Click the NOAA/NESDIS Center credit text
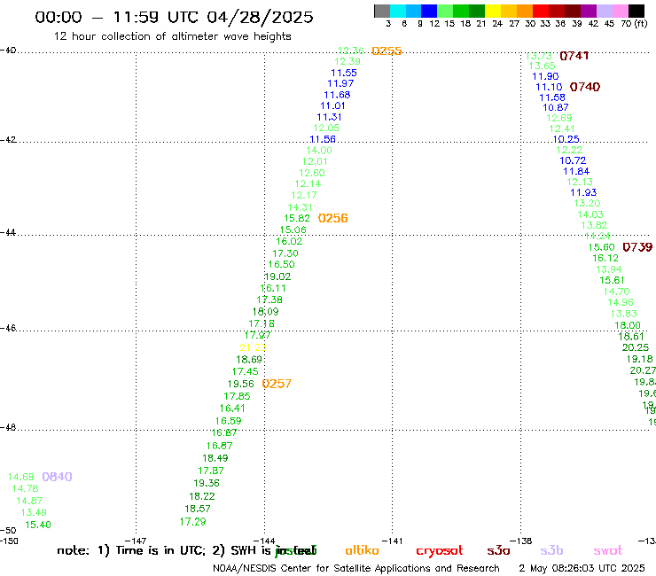Image resolution: width=656 pixels, height=576 pixels. click(x=356, y=568)
